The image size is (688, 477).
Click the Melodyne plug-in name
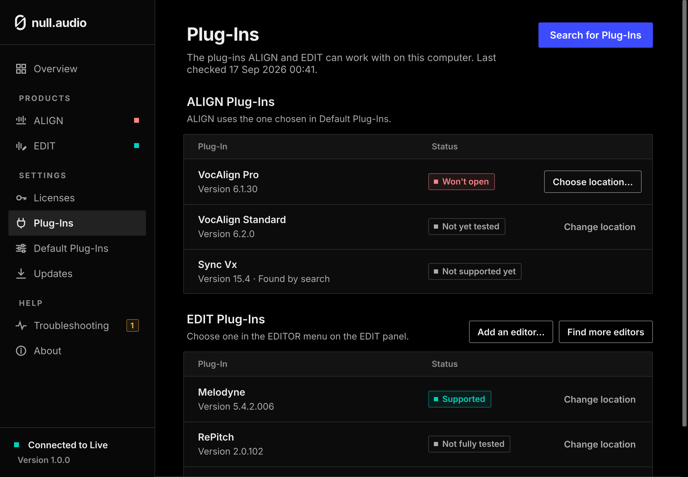point(221,392)
